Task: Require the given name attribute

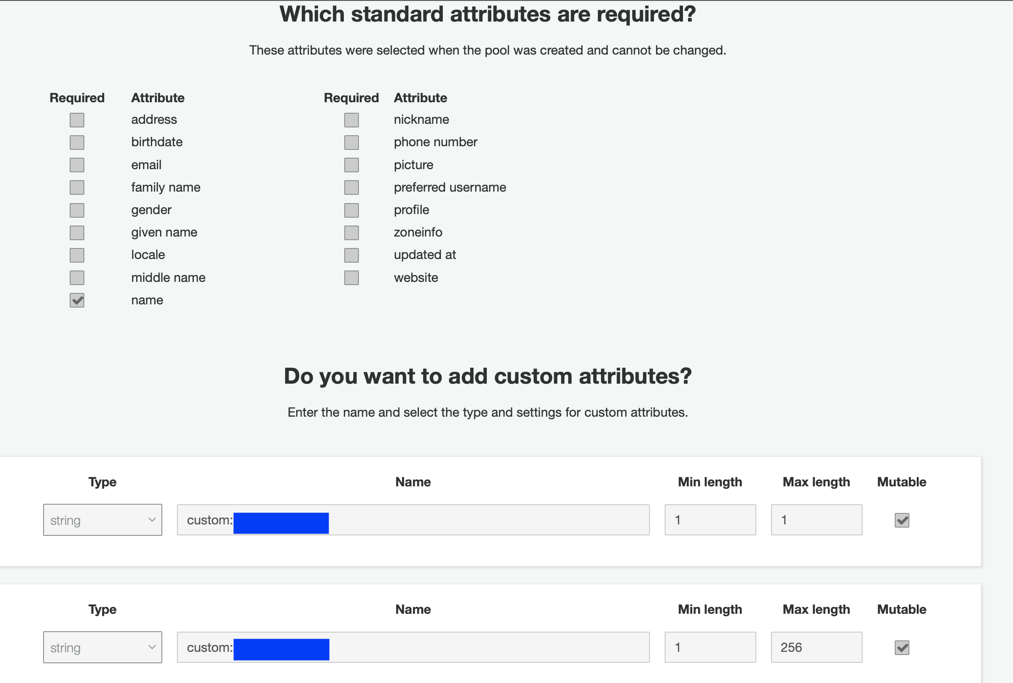Action: [x=77, y=232]
